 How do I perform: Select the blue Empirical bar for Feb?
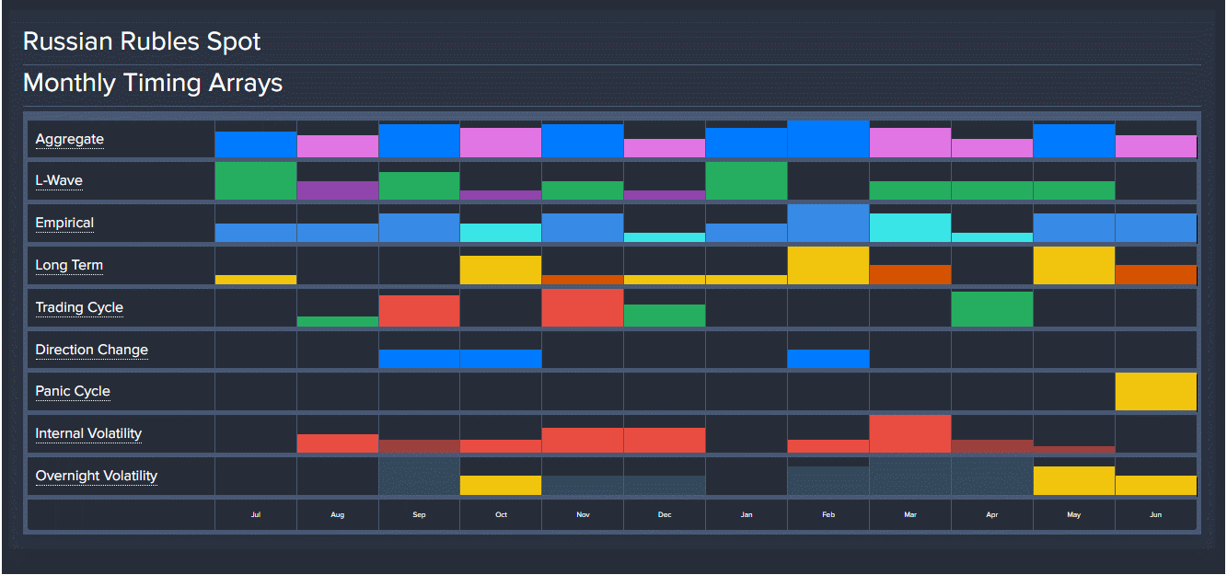828,224
